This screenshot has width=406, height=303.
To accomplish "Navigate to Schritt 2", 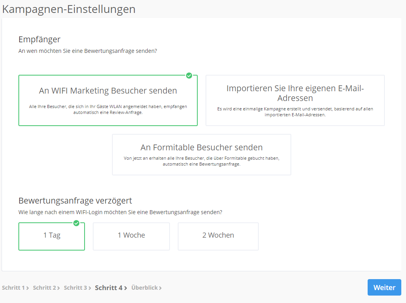I will pos(44,288).
